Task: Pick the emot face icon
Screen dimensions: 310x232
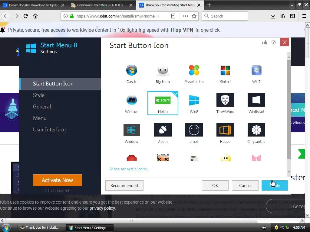Action: (194, 134)
